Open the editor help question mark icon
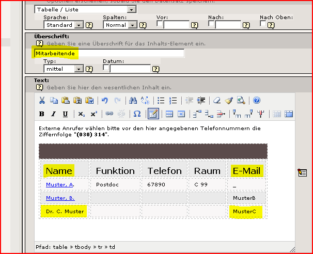The width and height of the screenshot is (313, 254). click(257, 101)
